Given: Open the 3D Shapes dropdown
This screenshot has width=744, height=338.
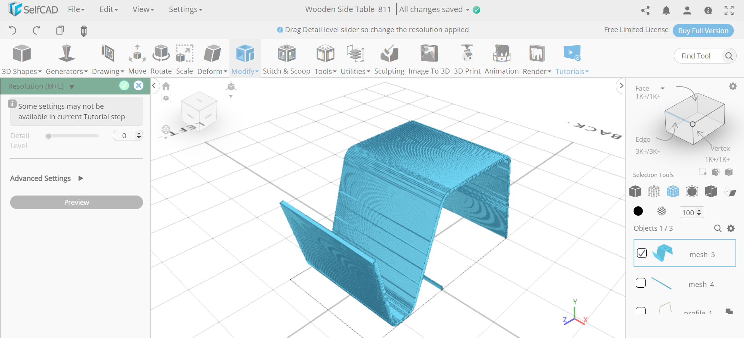Looking at the screenshot, I should point(22,59).
